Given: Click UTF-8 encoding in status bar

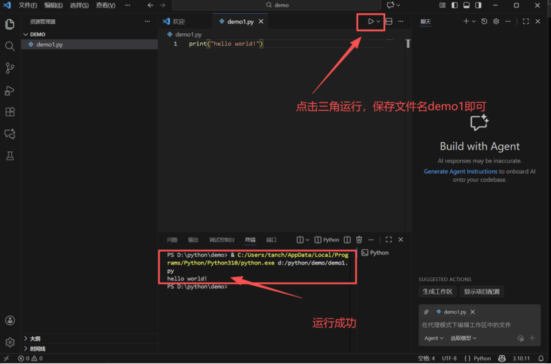Looking at the screenshot, I should 449,359.
